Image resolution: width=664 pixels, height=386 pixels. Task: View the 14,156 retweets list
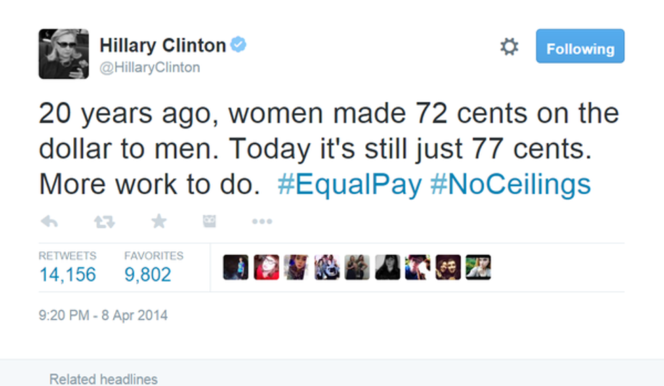[67, 274]
